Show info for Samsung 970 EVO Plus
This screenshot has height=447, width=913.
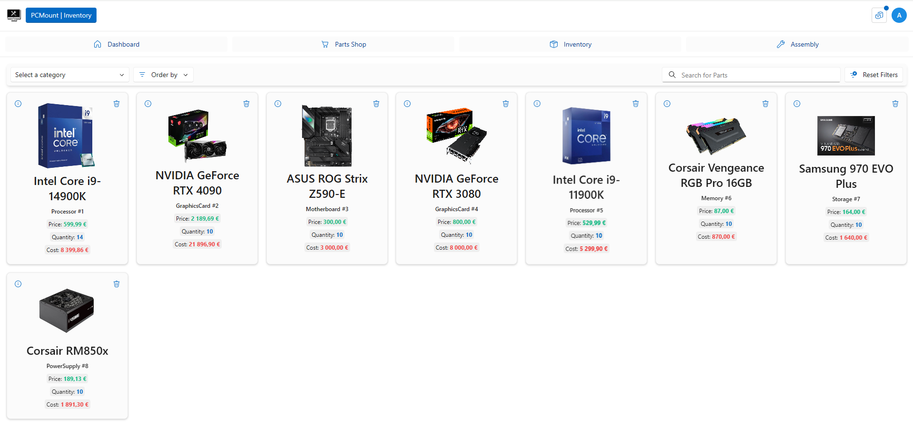797,104
